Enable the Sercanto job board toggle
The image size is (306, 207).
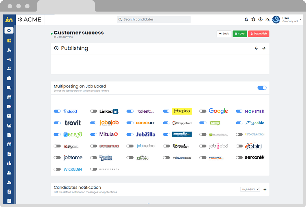239,158
